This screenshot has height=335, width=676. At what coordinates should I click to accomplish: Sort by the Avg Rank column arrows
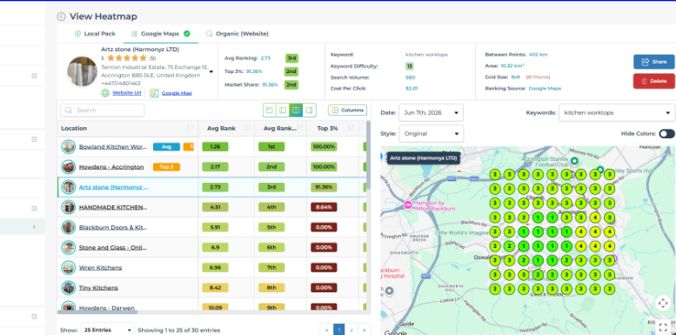[x=247, y=128]
